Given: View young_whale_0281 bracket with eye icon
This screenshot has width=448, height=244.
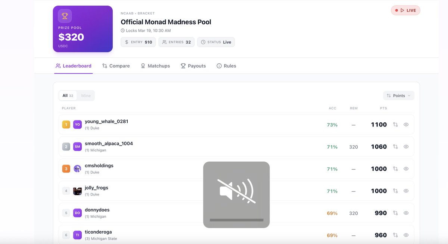Looking at the screenshot, I should click(406, 125).
